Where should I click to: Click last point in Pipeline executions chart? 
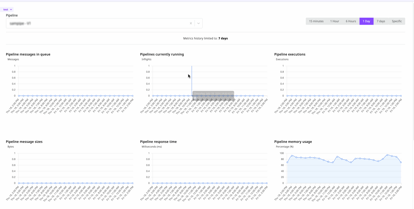(401, 96)
